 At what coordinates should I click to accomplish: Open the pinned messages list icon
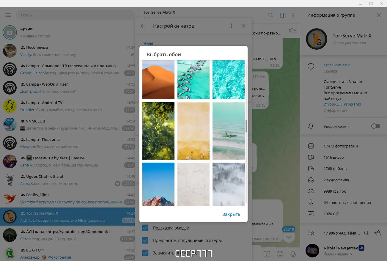tap(292, 30)
